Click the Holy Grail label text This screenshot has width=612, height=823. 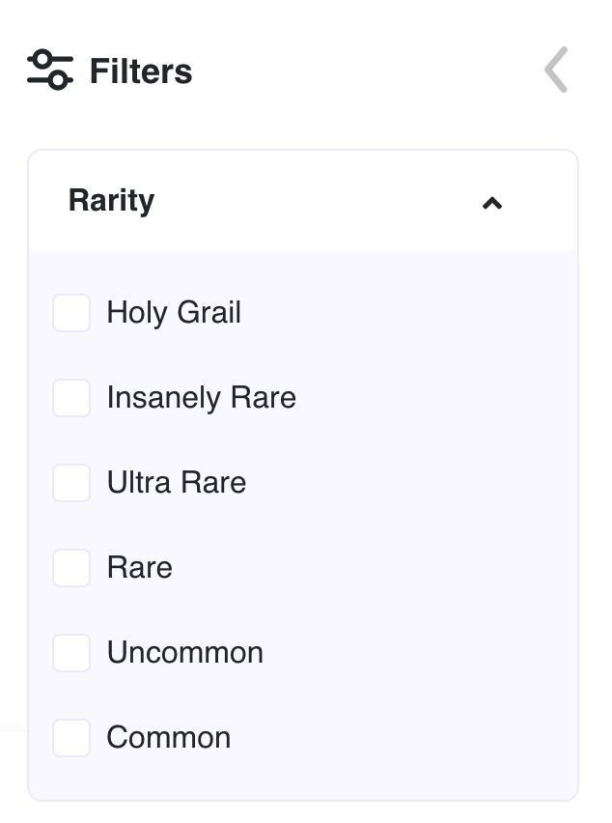[174, 313]
